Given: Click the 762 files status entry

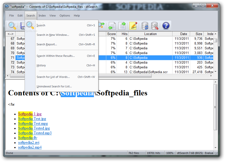Looking at the screenshot, I should 134,153.
